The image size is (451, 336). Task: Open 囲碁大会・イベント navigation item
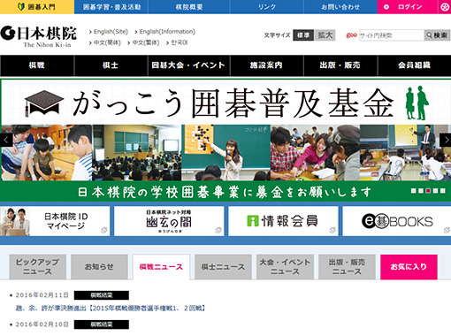pyautogui.click(x=188, y=65)
